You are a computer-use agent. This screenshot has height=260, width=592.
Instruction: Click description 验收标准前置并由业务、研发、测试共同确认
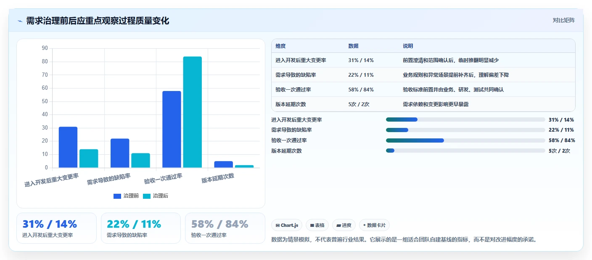point(453,90)
